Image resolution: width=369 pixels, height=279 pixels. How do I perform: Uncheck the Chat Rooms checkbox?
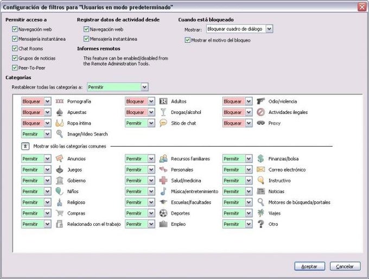[15, 48]
